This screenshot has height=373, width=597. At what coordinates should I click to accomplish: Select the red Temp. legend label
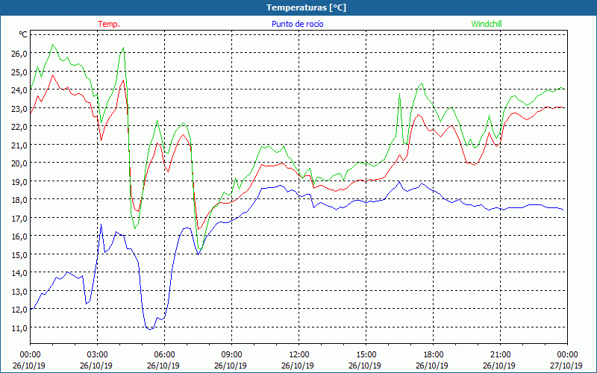[109, 24]
